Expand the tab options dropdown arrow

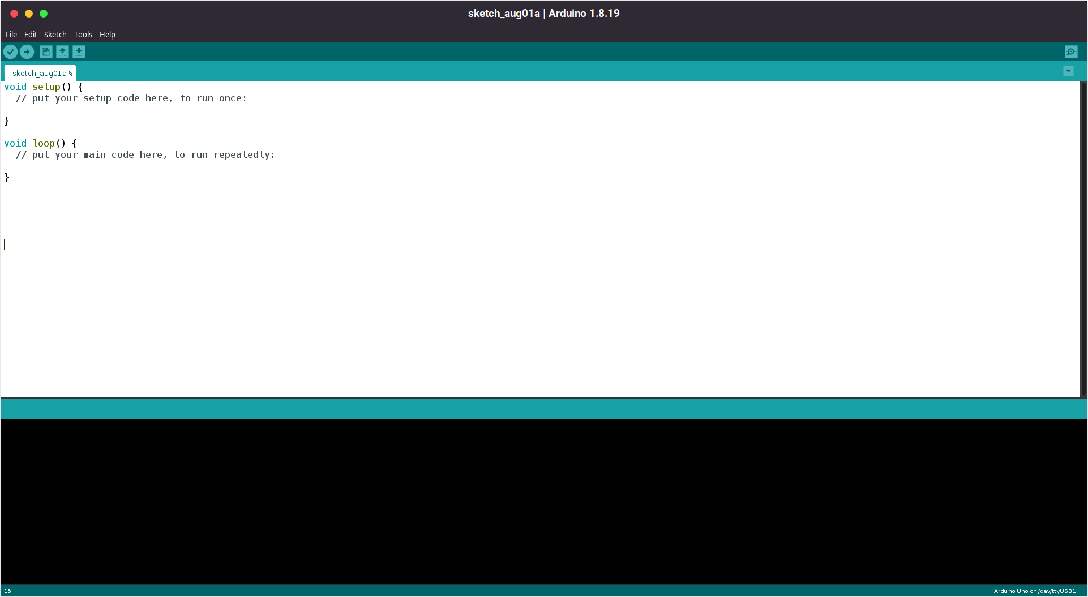click(x=1068, y=71)
